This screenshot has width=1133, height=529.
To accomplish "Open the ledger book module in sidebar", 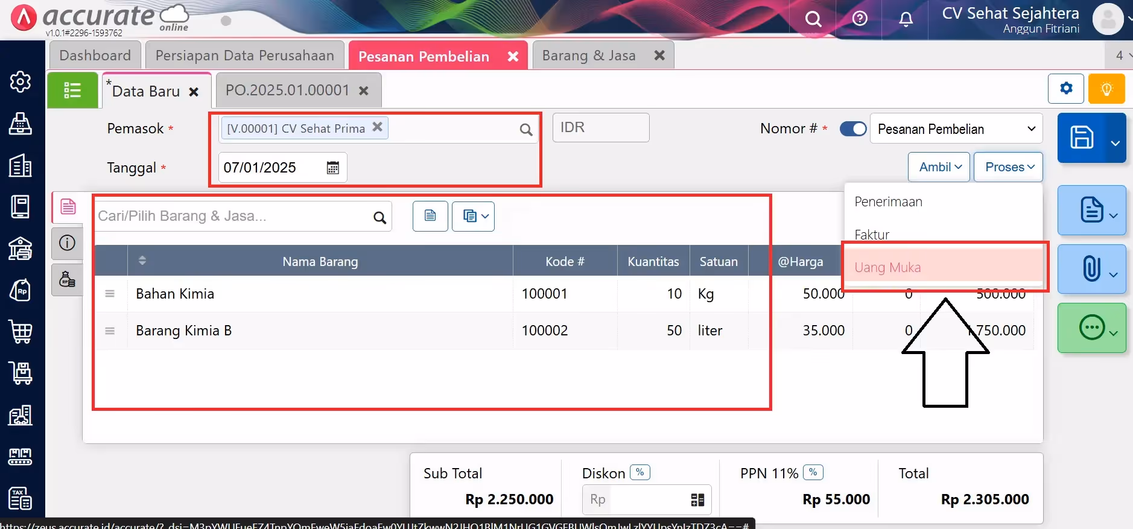I will tap(21, 207).
